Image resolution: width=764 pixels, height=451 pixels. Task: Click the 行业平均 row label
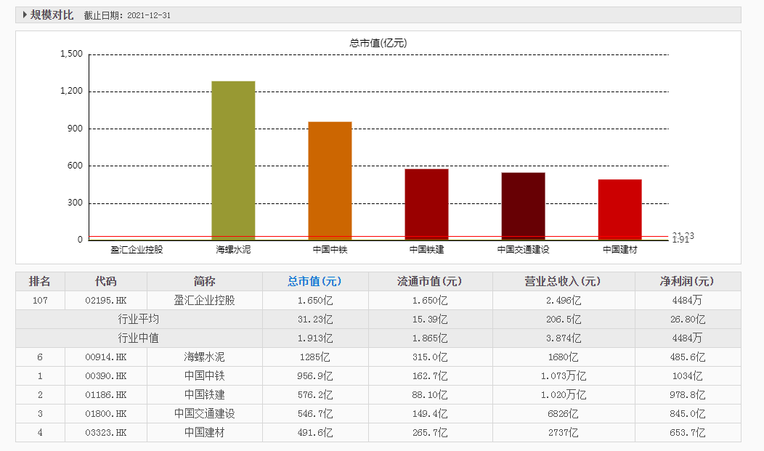coord(139,320)
